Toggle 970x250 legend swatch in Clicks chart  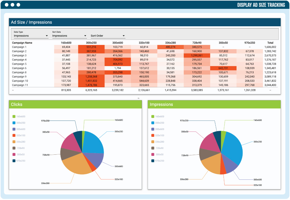[14, 161]
